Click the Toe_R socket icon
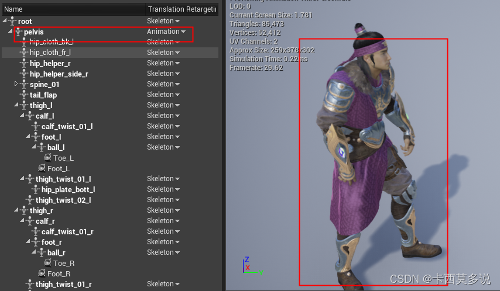The image size is (500, 291). [x=47, y=263]
